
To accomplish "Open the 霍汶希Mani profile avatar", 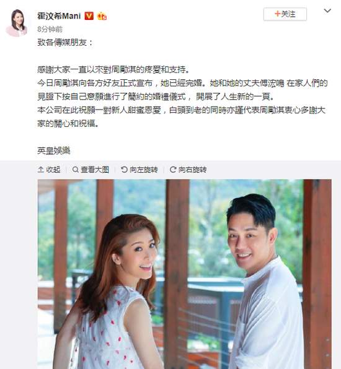I will pyautogui.click(x=17, y=22).
